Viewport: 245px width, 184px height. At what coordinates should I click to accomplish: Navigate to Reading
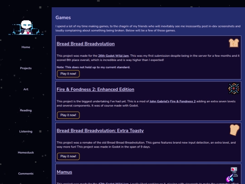26,110
